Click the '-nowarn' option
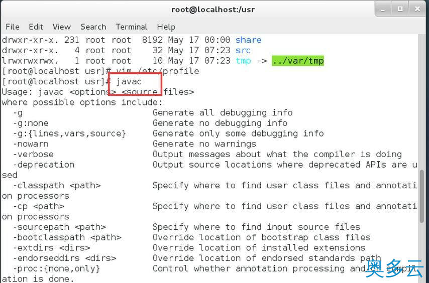429x283 pixels. pyautogui.click(x=31, y=144)
